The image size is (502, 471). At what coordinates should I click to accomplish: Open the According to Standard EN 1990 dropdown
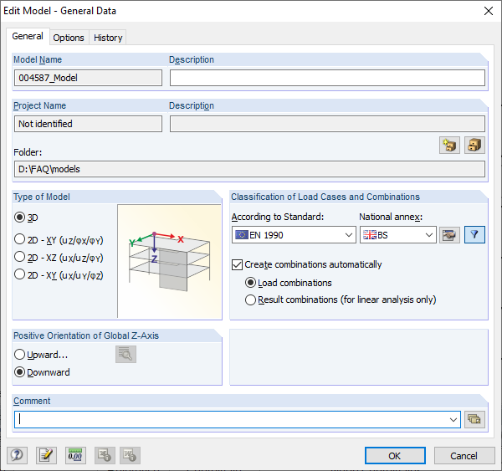(294, 235)
